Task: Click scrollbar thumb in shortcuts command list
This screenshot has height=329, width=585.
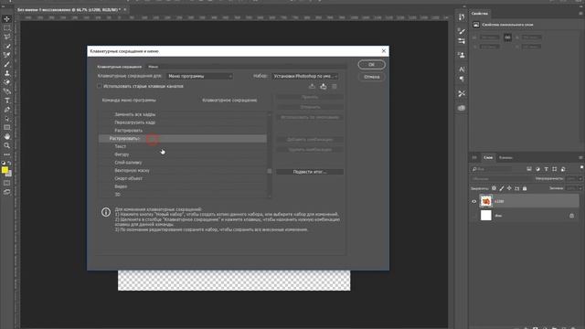Action: 270,171
